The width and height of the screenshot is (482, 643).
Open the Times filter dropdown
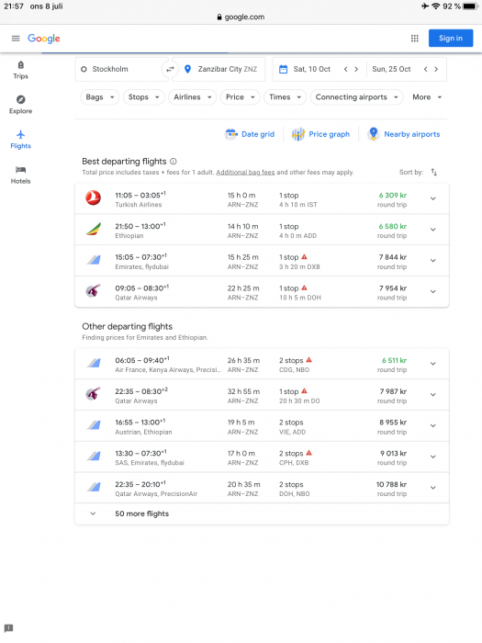[285, 97]
